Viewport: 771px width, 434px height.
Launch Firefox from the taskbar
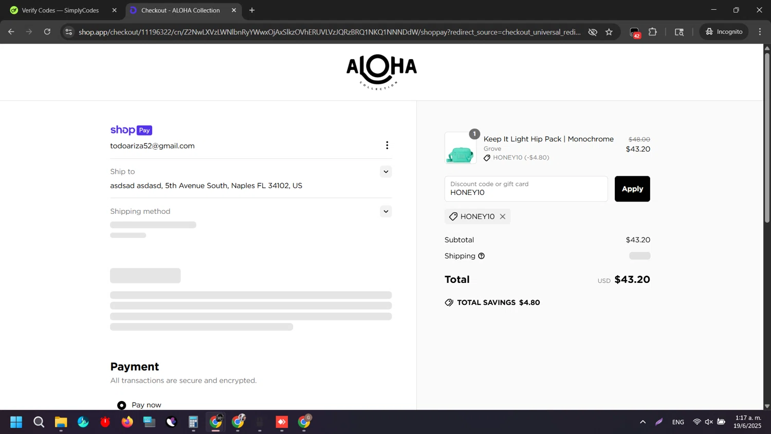127,422
